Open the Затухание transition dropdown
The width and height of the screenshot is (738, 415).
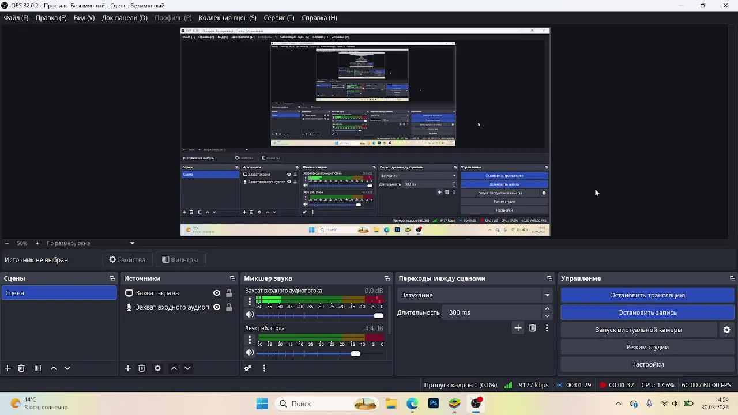475,295
